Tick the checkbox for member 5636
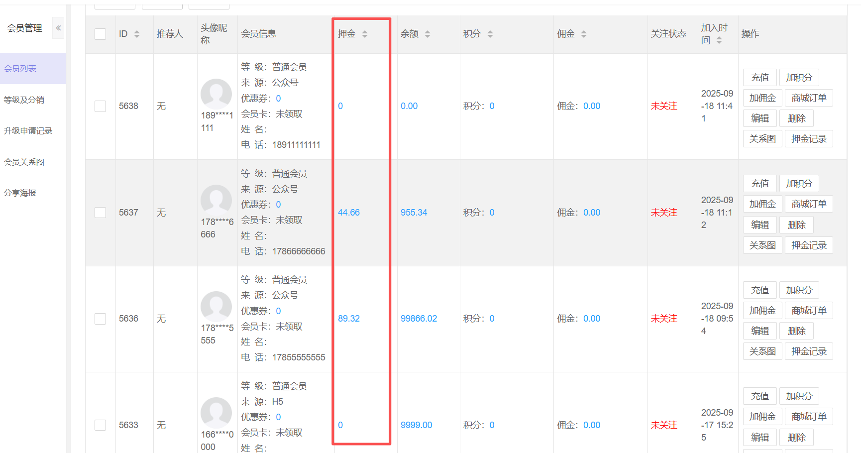The height and width of the screenshot is (453, 861). click(101, 319)
